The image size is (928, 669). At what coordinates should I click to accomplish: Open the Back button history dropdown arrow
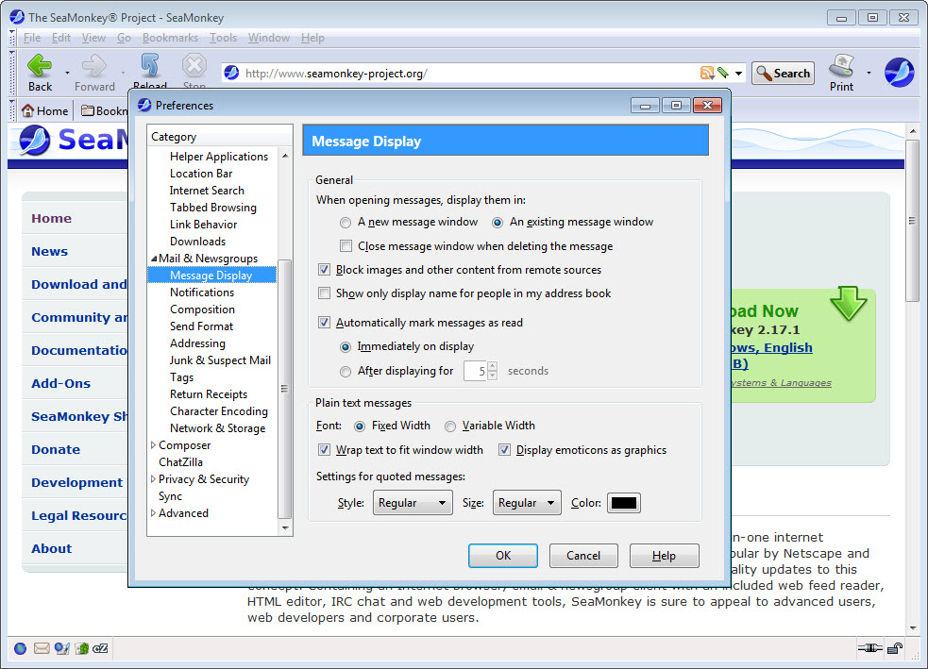click(x=67, y=73)
